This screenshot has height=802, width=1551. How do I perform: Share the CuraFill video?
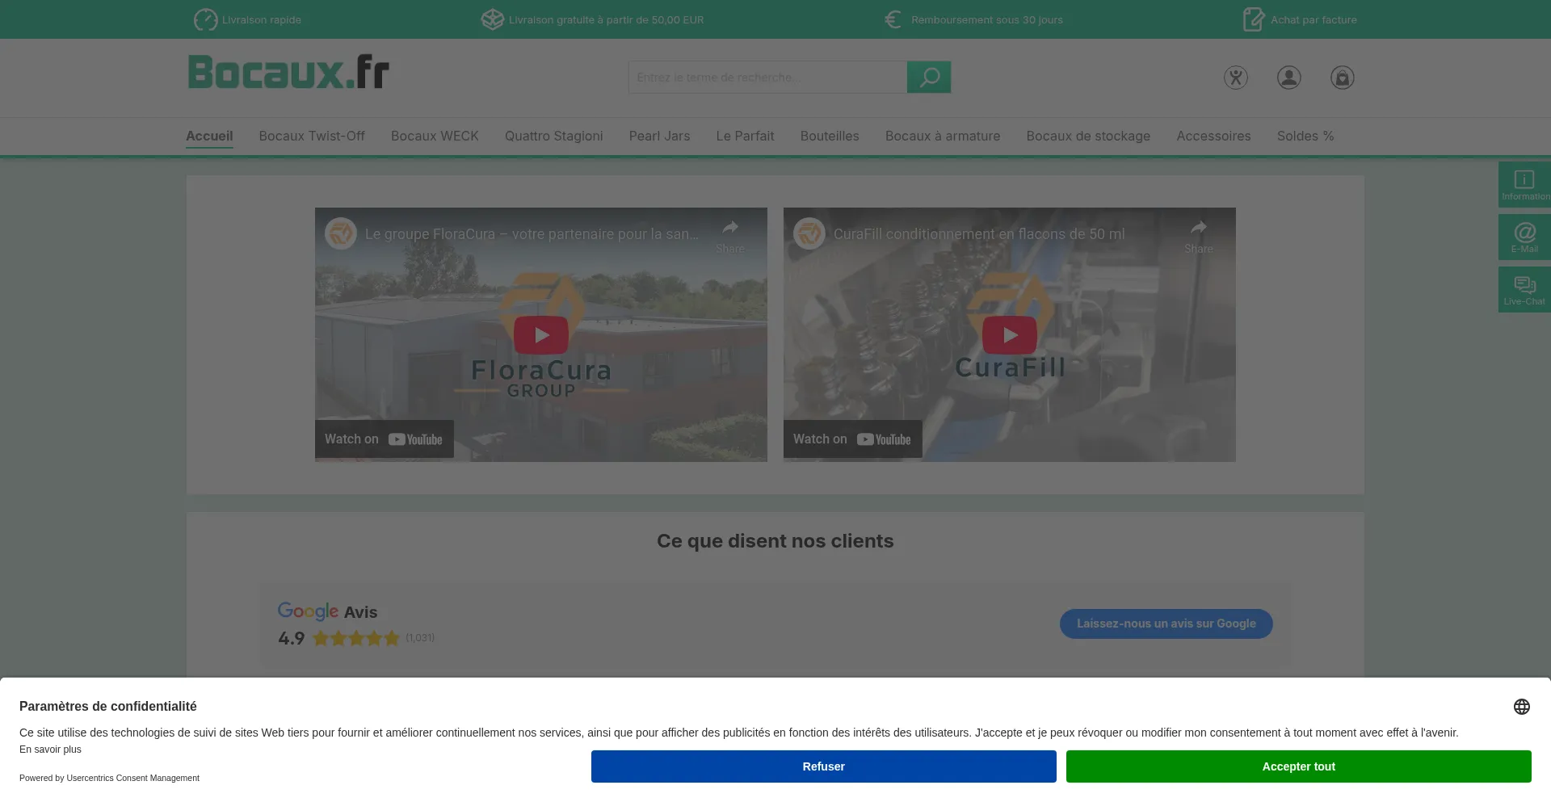tap(1198, 235)
